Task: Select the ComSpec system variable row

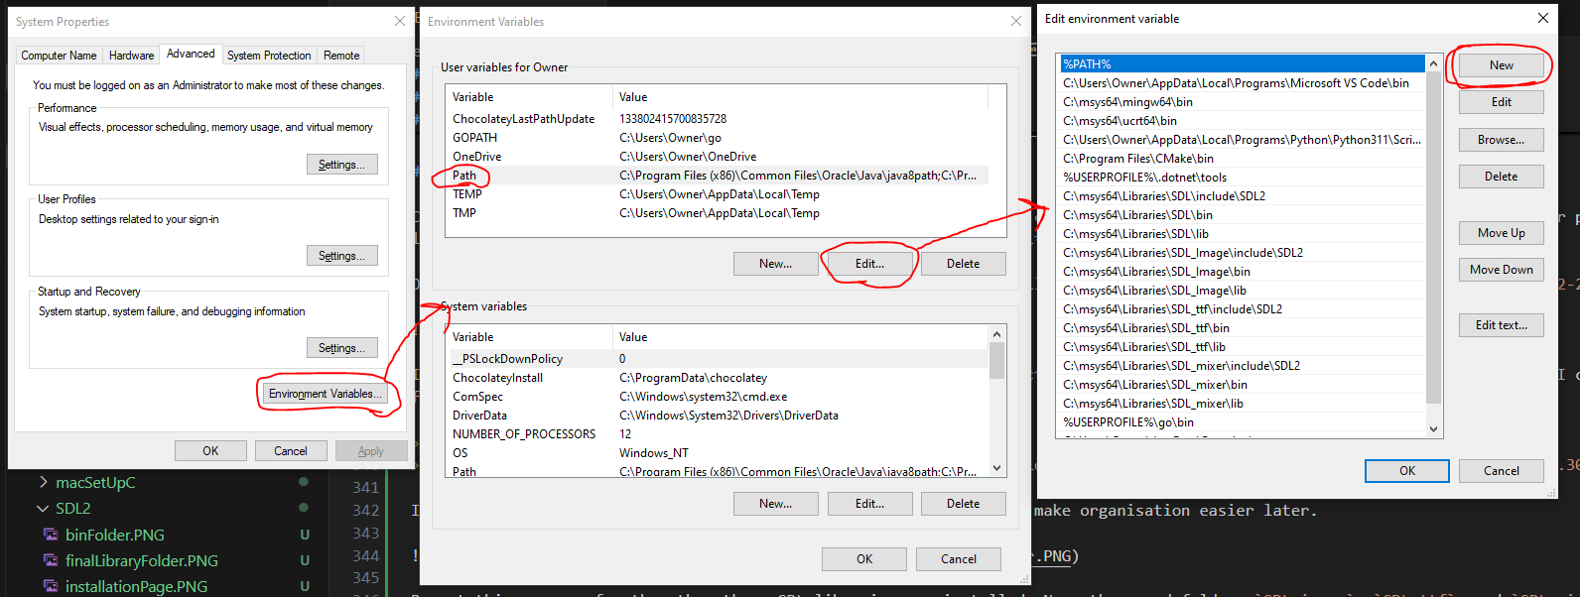Action: point(478,397)
